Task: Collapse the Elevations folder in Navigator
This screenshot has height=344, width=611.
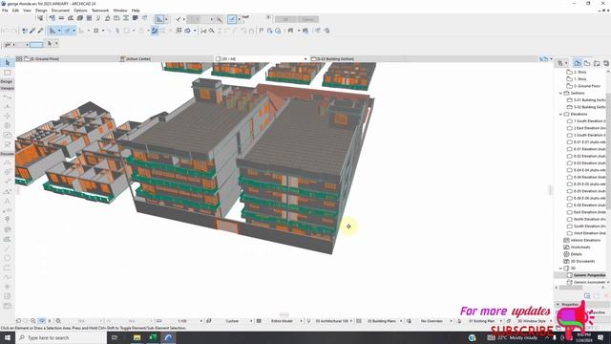Action: point(560,115)
